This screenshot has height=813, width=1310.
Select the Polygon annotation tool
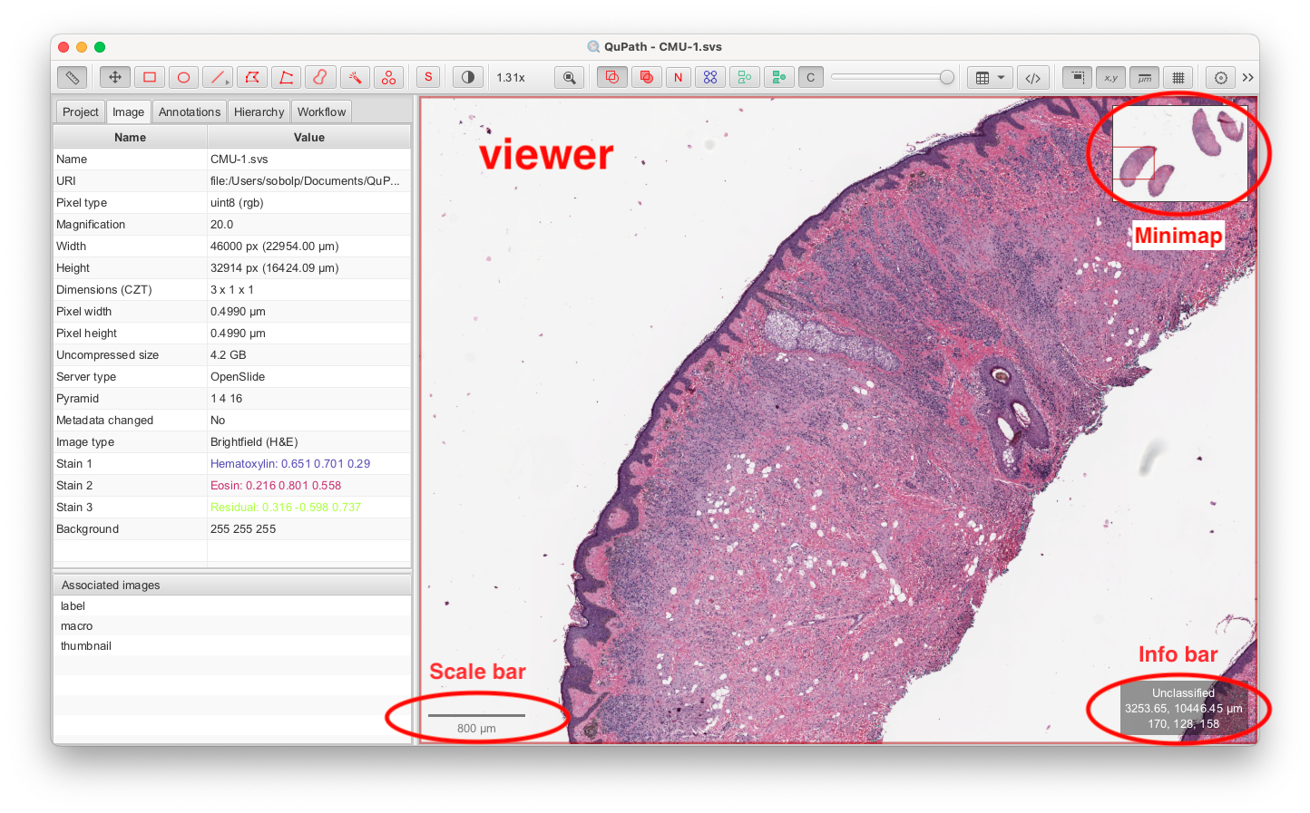pos(252,77)
